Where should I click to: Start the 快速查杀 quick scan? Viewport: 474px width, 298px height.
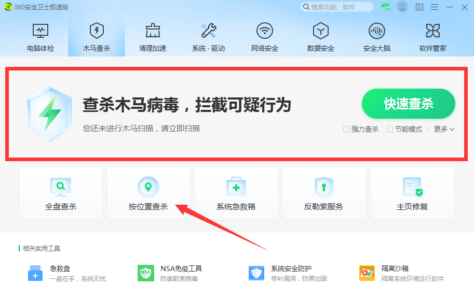click(x=409, y=104)
